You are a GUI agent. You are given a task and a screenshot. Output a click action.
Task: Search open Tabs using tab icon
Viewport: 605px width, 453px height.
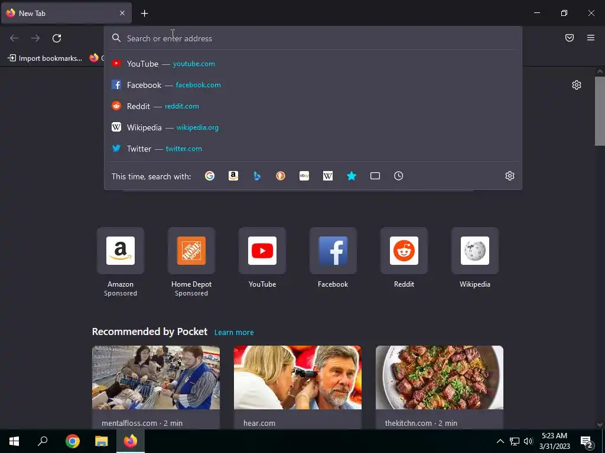pyautogui.click(x=375, y=176)
